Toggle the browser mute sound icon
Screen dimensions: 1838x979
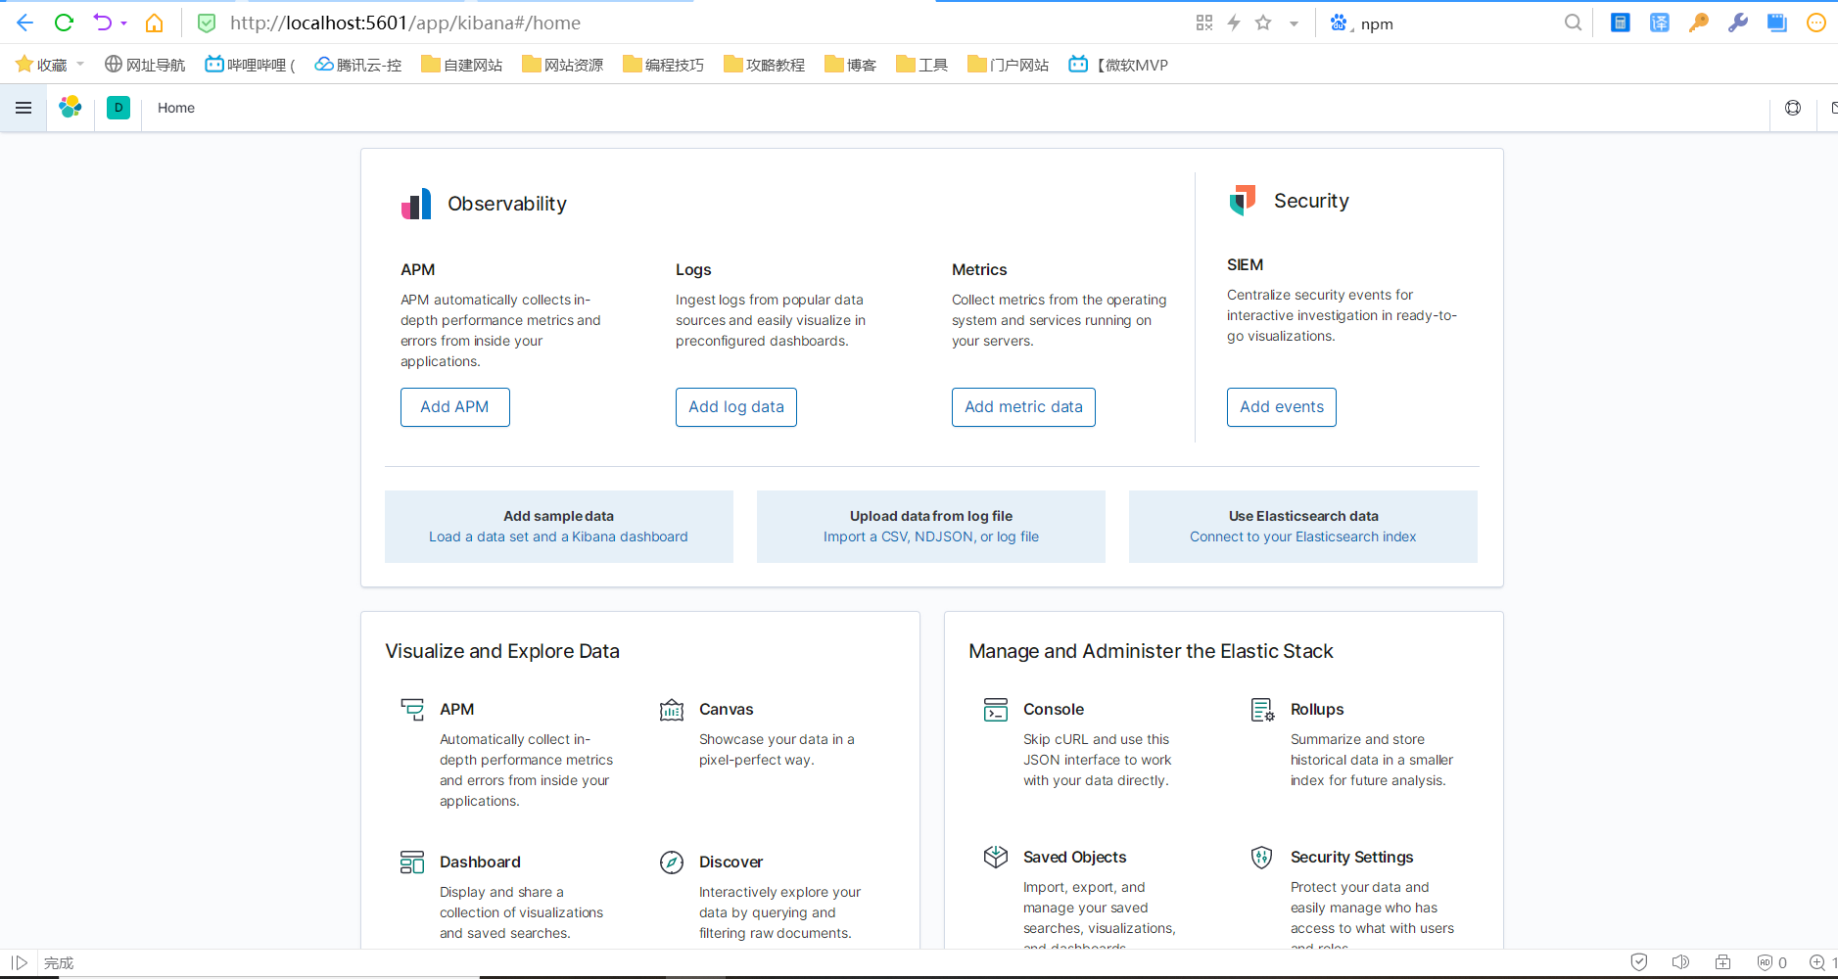tap(1680, 962)
